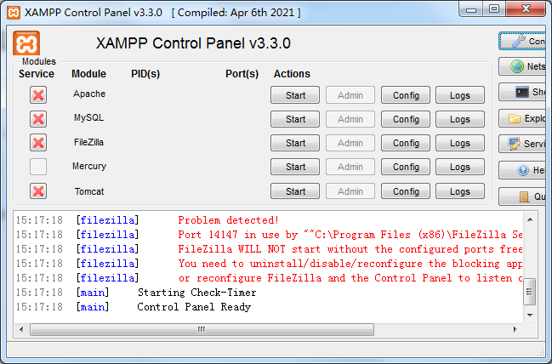Click the log scroll down arrow
This screenshot has width=552, height=364.
[530, 315]
